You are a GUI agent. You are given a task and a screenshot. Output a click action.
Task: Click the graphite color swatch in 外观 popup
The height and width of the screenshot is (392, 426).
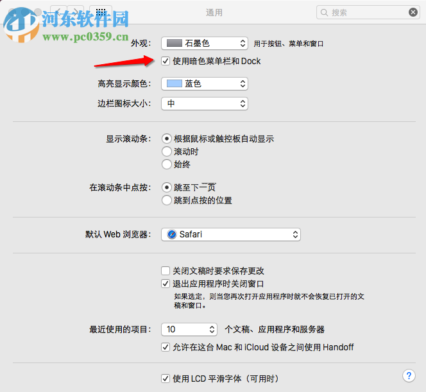click(x=174, y=43)
